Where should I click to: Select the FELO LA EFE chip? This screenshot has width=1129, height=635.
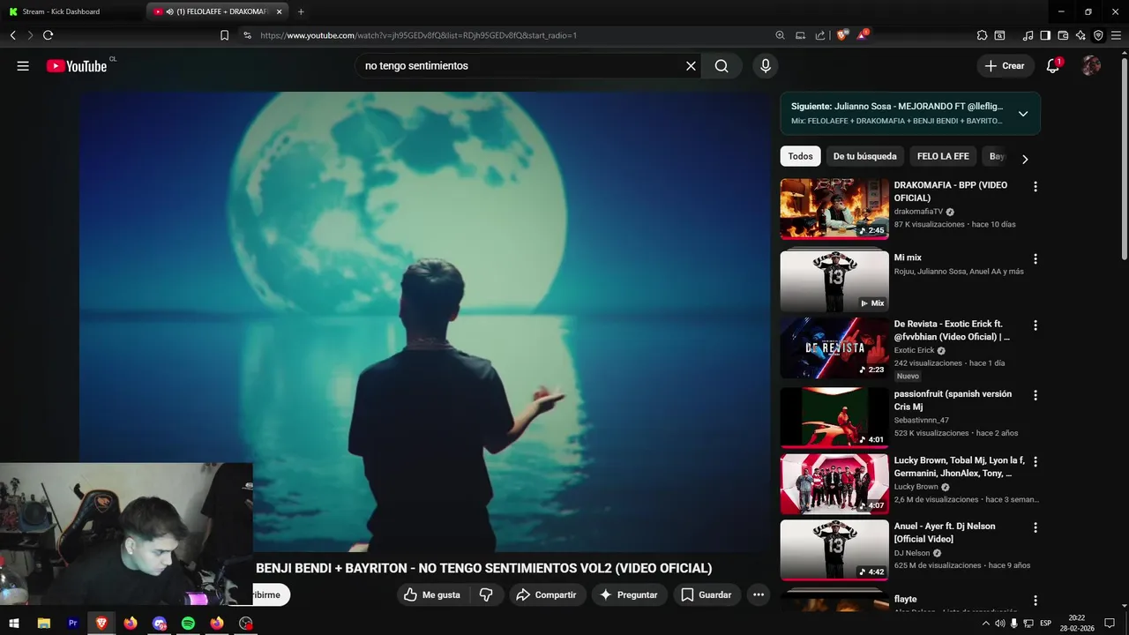pyautogui.click(x=943, y=156)
